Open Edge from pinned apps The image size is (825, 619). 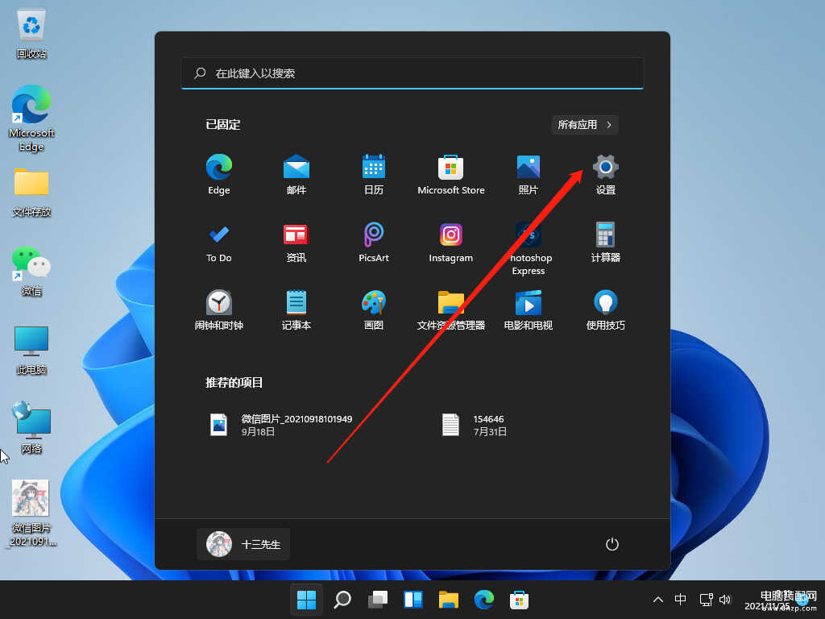(x=219, y=174)
